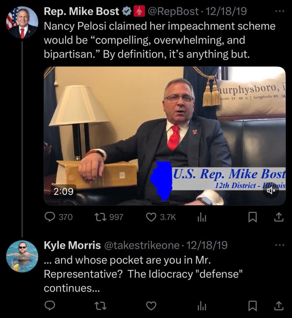Open the @RepBost handle link
This screenshot has height=318, width=292.
pos(173,11)
